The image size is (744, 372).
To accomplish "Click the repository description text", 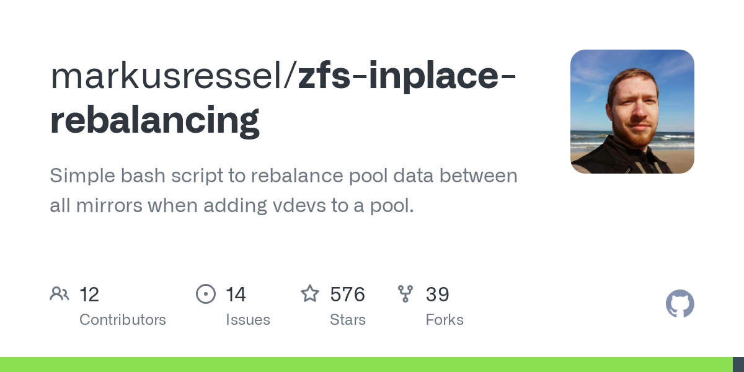I will pos(283,190).
